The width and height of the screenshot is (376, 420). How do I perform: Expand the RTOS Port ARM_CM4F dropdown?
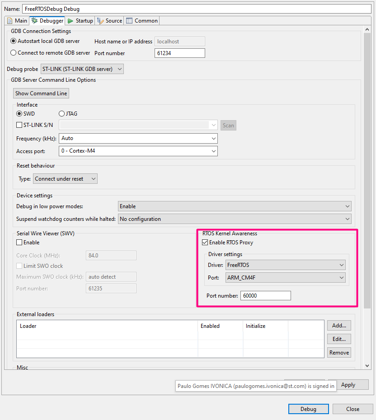point(286,277)
